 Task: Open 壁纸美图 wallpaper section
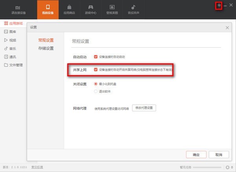112,10
